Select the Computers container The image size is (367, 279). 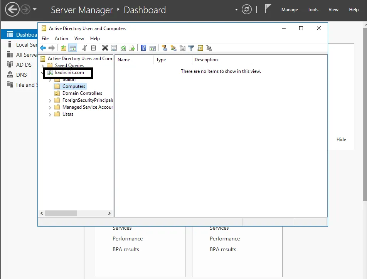click(74, 86)
